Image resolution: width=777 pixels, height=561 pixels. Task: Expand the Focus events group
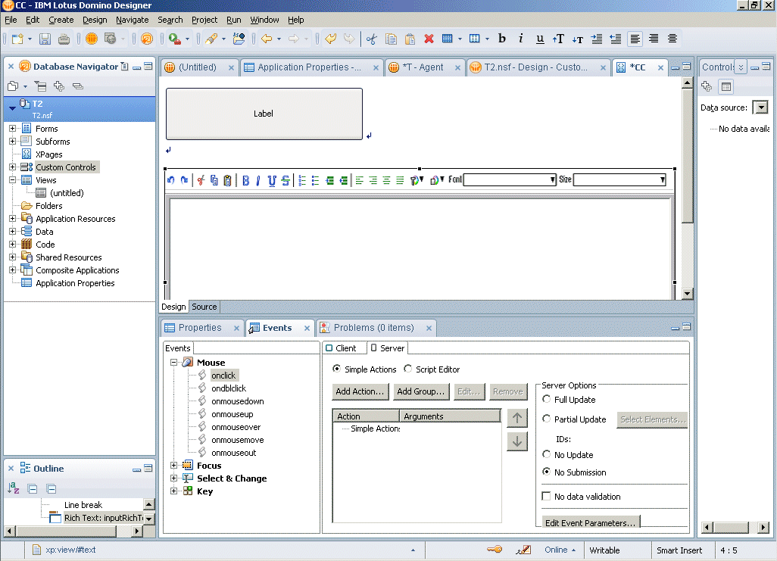point(174,466)
